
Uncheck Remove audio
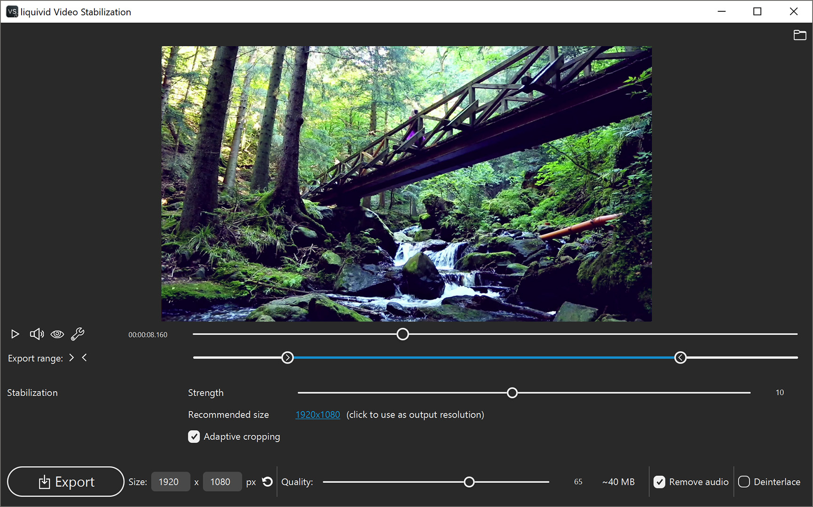(659, 482)
